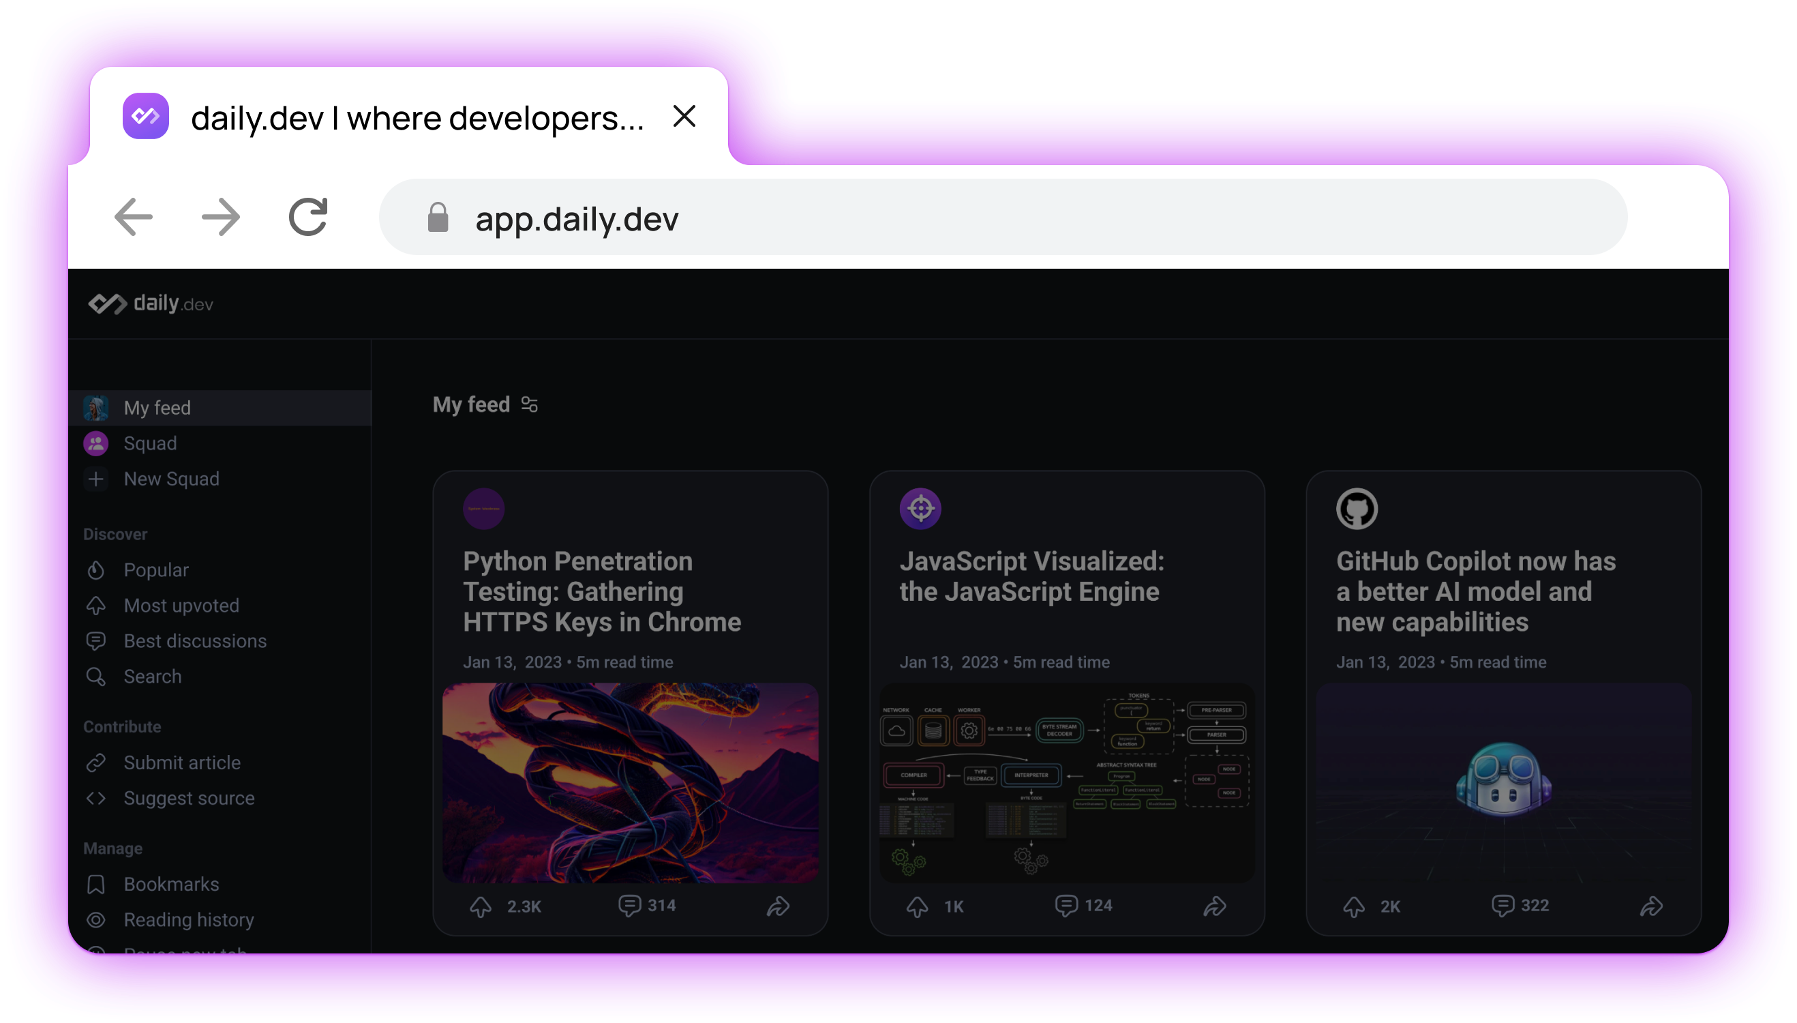This screenshot has height=1023, width=1797.
Task: Switch to the My feed tab
Action: click(157, 408)
